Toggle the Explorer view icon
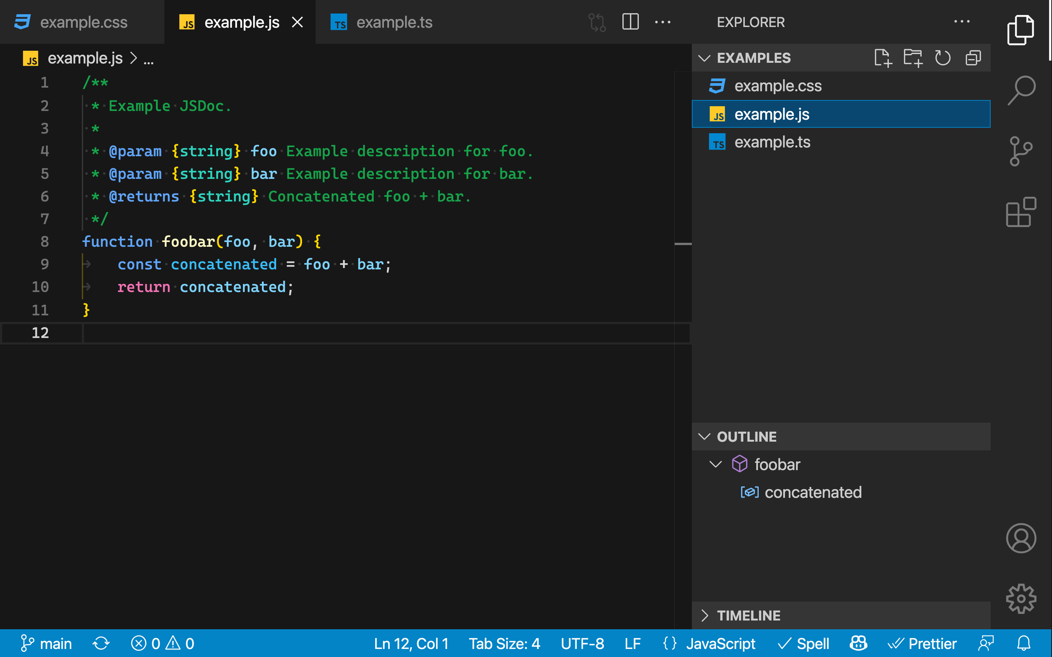Screen dimensions: 1052x657 (1021, 30)
